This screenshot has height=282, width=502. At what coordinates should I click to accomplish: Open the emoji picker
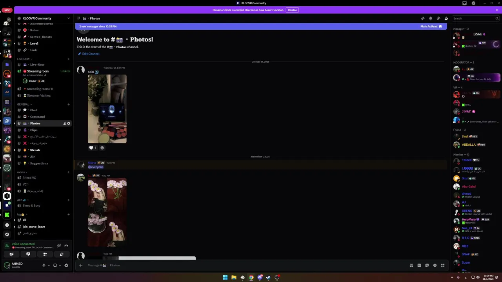[x=435, y=265]
